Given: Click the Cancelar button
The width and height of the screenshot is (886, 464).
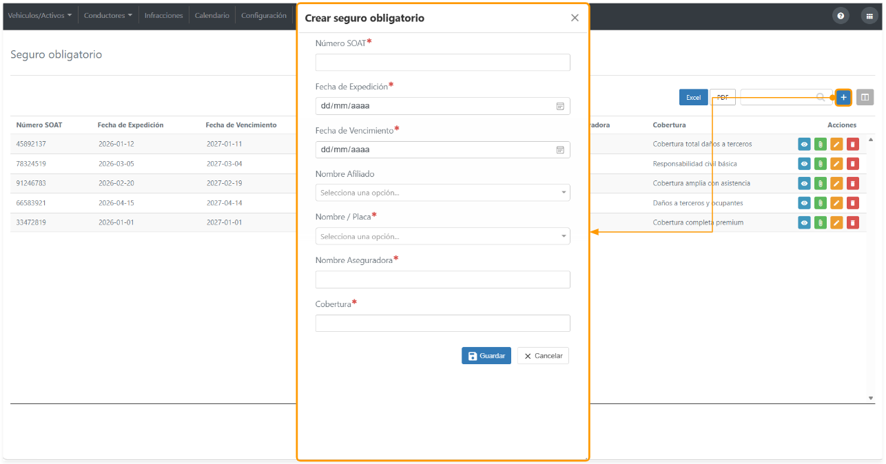Looking at the screenshot, I should pos(543,356).
